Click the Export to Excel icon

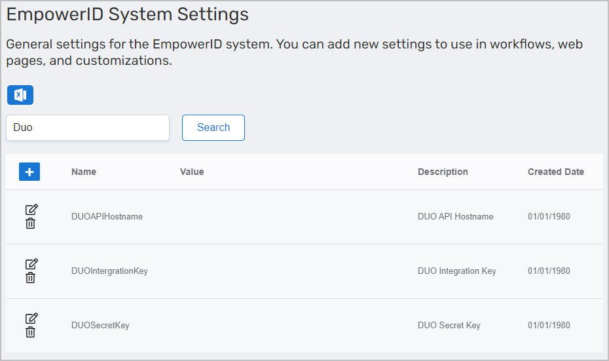coord(20,95)
